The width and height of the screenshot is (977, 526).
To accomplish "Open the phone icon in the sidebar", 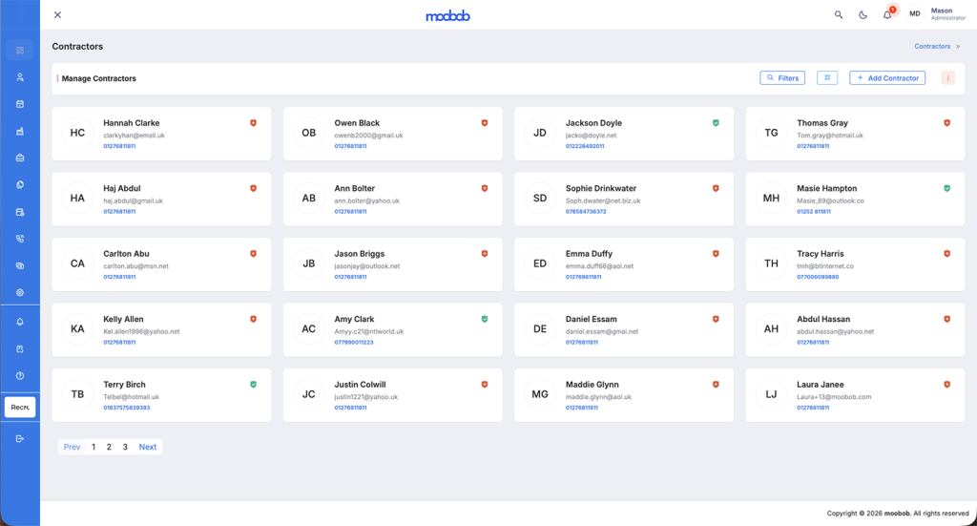I will click(20, 239).
